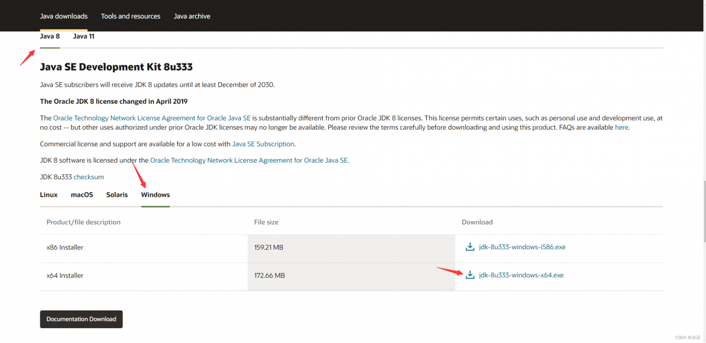Select the Windows platform tab

tap(156, 195)
